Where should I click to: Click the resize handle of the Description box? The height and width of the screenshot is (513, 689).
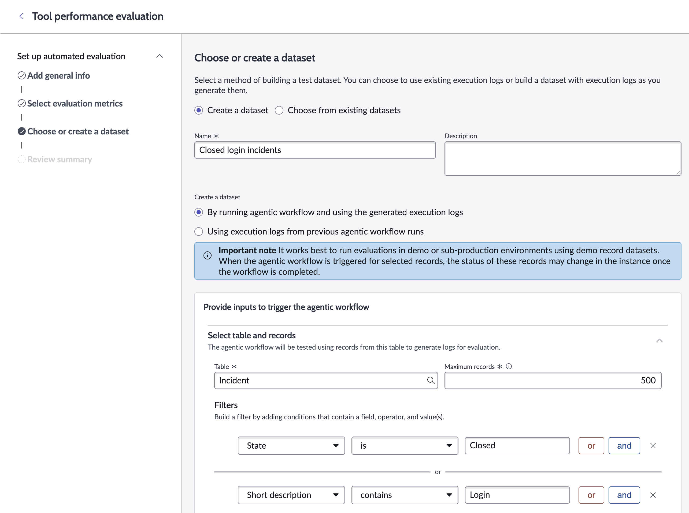(x=679, y=173)
